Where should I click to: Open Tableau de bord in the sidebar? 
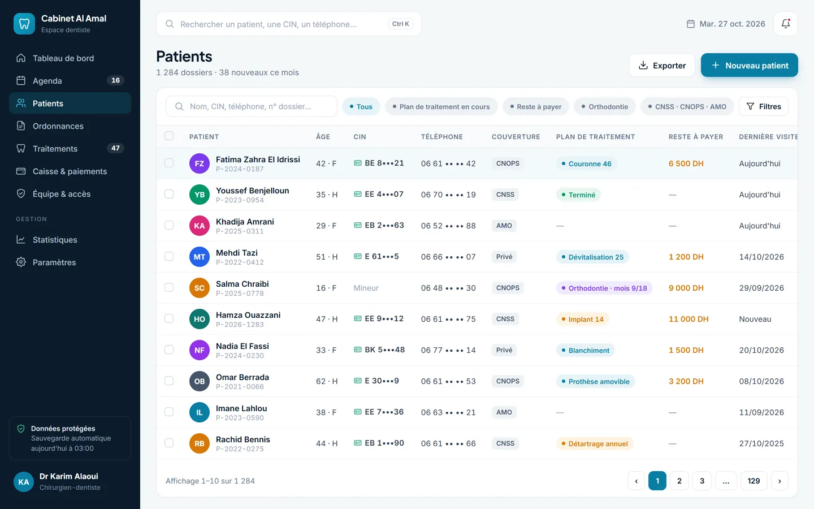pos(70,58)
